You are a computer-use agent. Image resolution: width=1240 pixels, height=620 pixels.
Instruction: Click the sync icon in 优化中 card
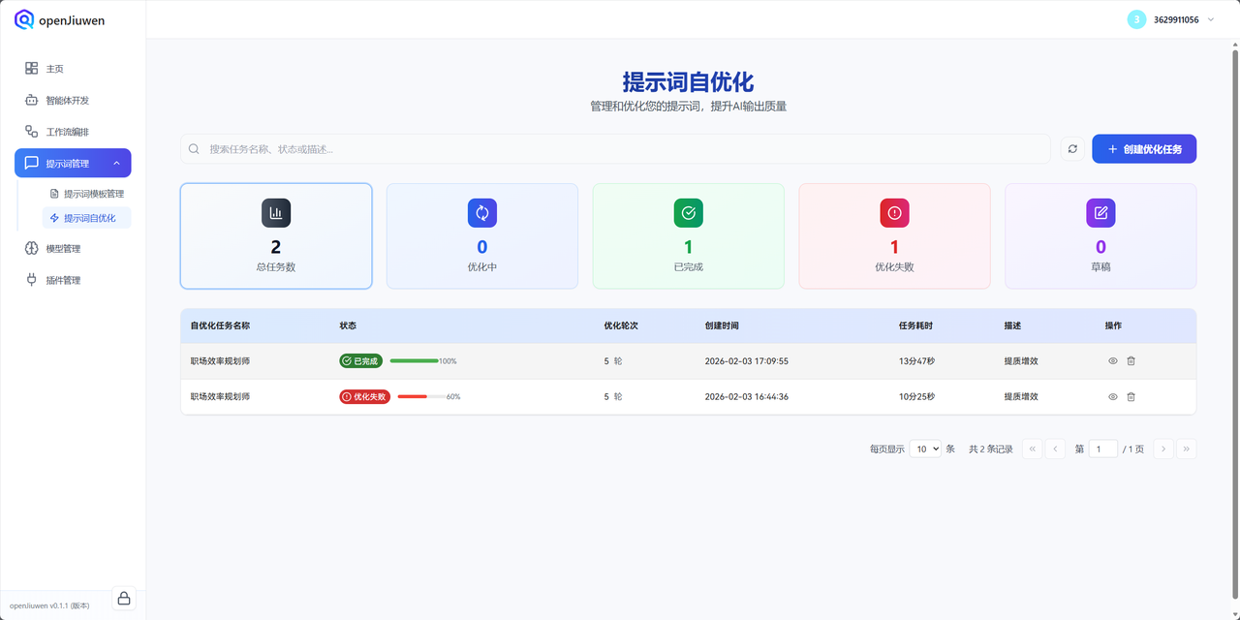(x=482, y=213)
